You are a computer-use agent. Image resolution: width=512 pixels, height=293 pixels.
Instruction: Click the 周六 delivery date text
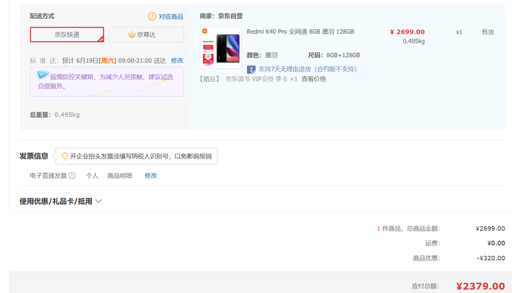pyautogui.click(x=107, y=61)
